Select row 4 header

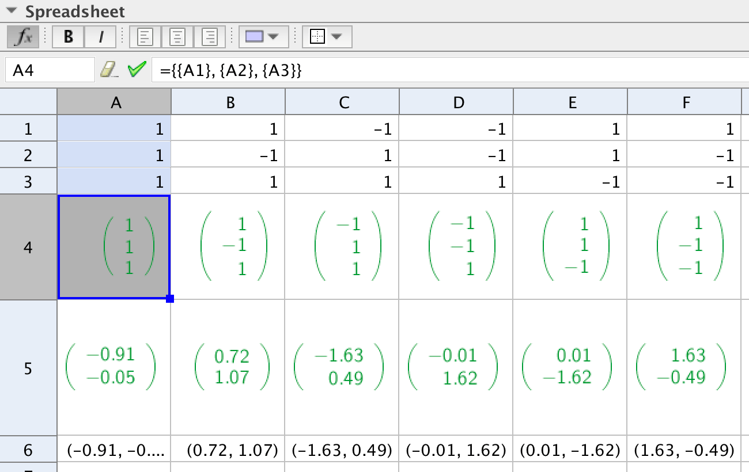(x=29, y=247)
